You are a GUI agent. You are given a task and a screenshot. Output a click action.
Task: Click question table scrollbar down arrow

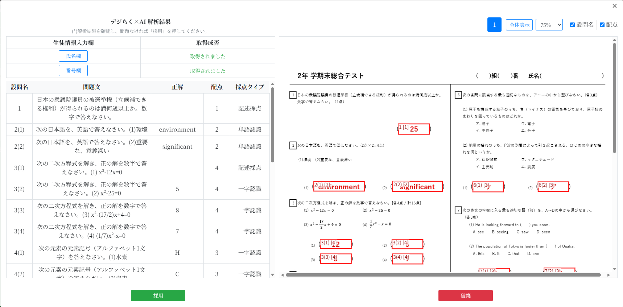[272, 275]
